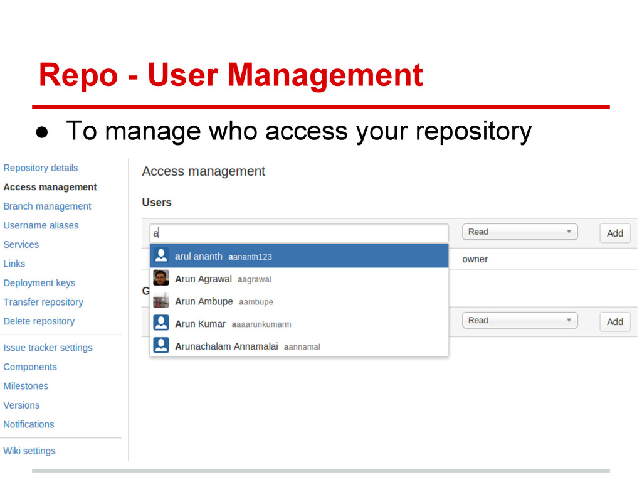Go to Notifications settings
Image resolution: width=642 pixels, height=482 pixels.
pos(29,424)
